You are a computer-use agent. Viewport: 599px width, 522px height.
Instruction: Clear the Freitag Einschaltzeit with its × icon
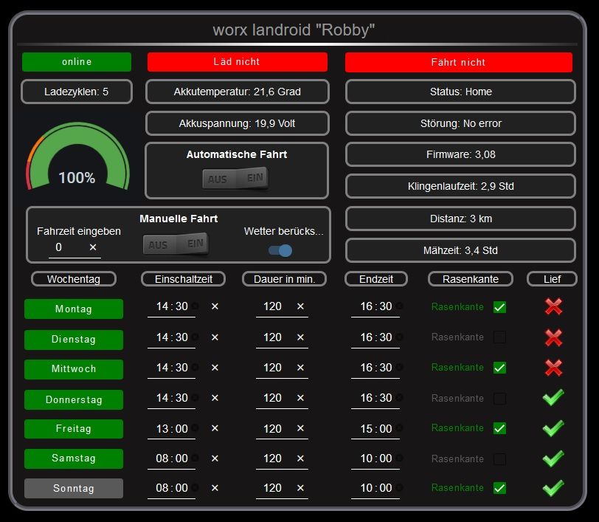click(215, 428)
